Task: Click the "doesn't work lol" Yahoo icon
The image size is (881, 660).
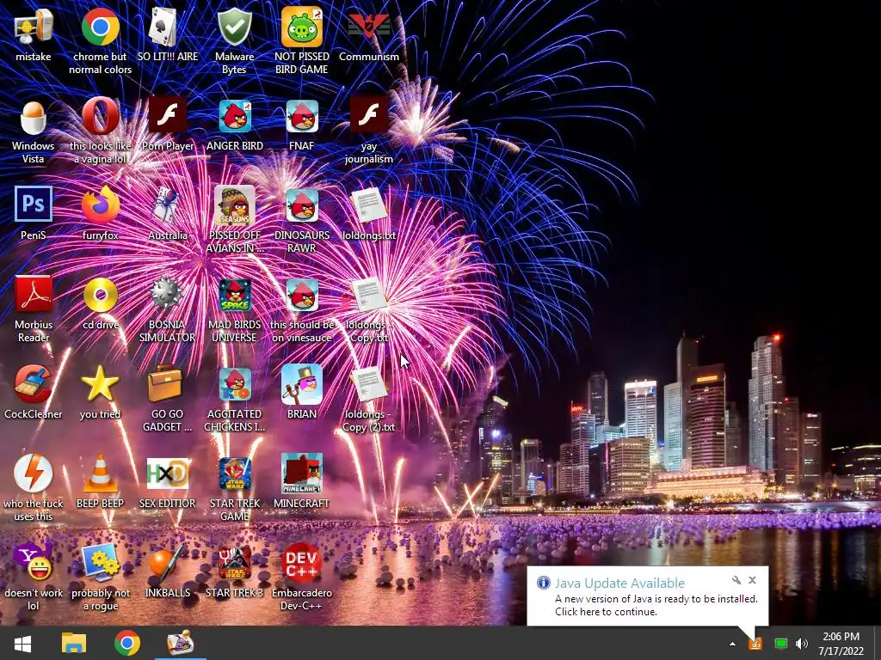Action: [34, 562]
